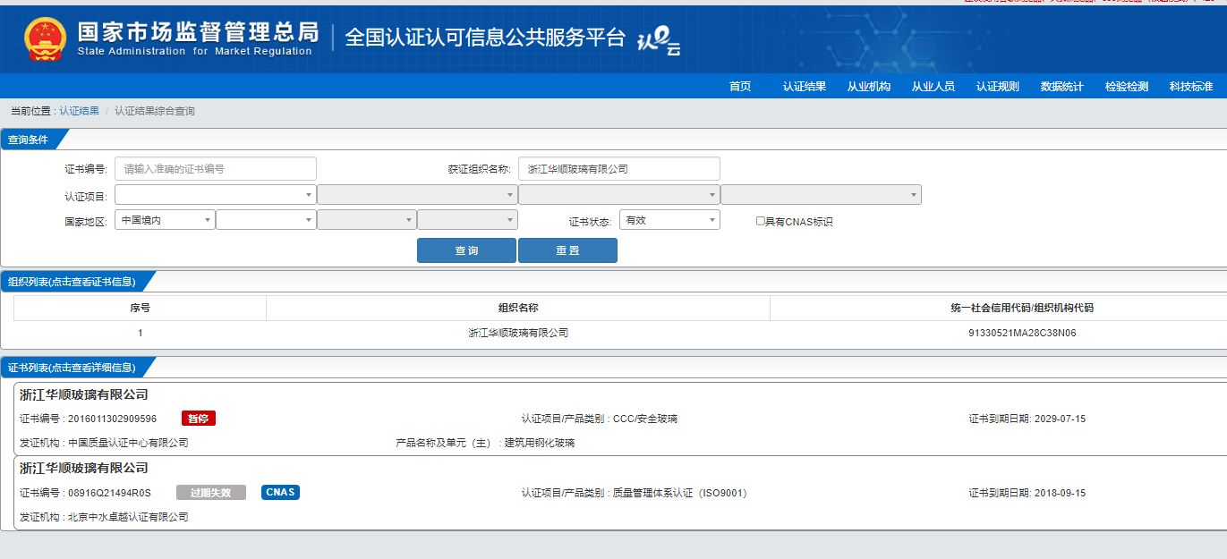This screenshot has height=559, width=1227.
Task: Open the first 认证项目 dropdown
Action: [215, 195]
